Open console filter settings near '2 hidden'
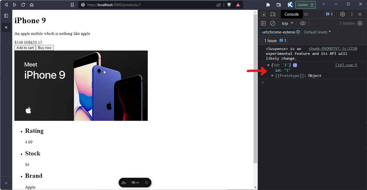The height and width of the screenshot is (190, 367). point(360,23)
